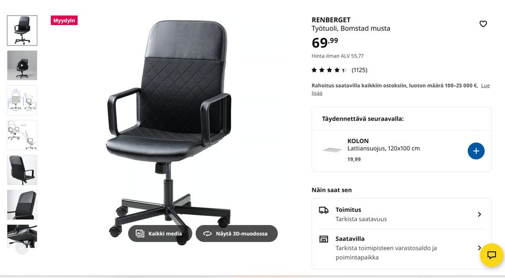Click the store icon next to Saatavilla

324,239
